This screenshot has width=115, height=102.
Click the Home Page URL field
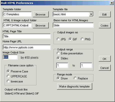(x=27, y=47)
